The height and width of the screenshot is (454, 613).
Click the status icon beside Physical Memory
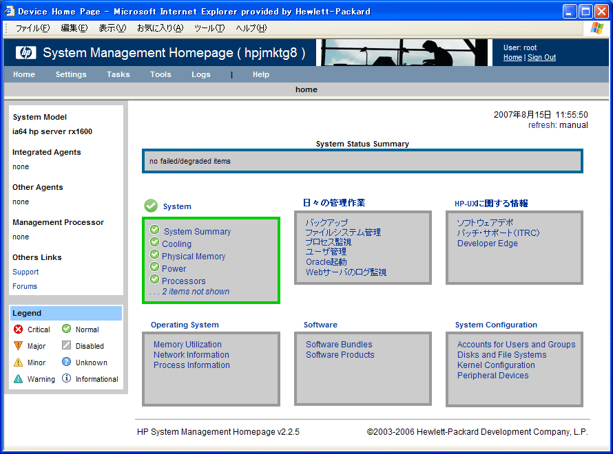pos(155,255)
